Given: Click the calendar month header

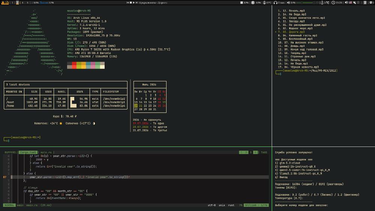Looking at the screenshot, I should coord(149,85).
